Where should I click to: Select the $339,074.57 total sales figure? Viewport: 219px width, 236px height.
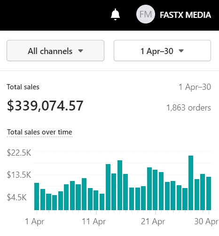pos(45,106)
